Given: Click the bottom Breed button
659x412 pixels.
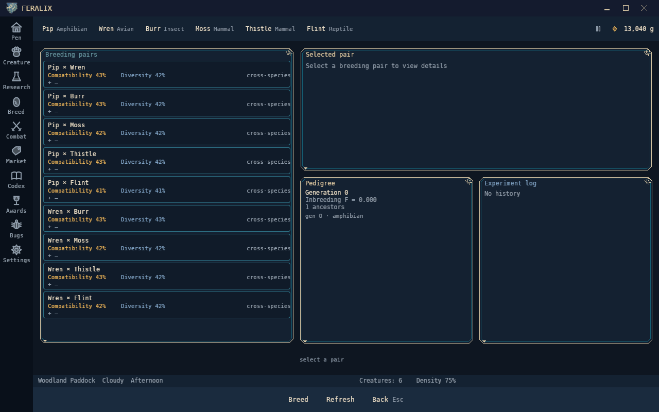Looking at the screenshot, I should click(298, 399).
